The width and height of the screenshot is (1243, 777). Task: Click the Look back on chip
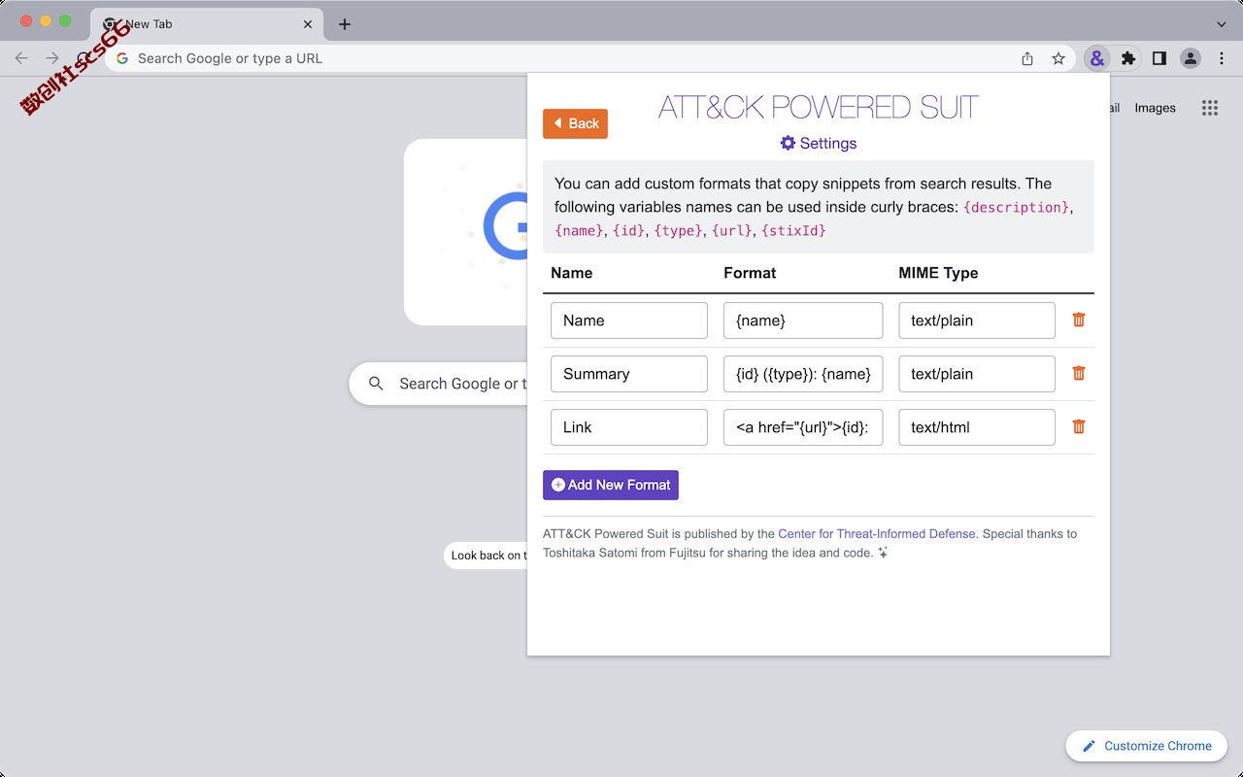pyautogui.click(x=486, y=556)
